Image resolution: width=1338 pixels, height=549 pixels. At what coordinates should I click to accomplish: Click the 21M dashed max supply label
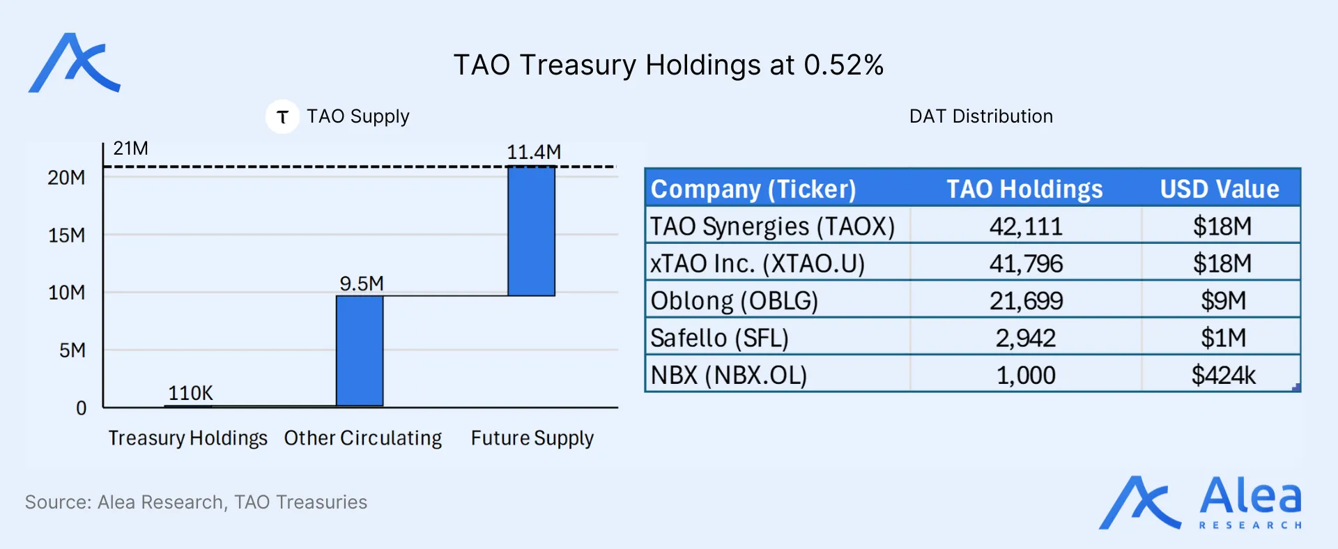point(131,148)
